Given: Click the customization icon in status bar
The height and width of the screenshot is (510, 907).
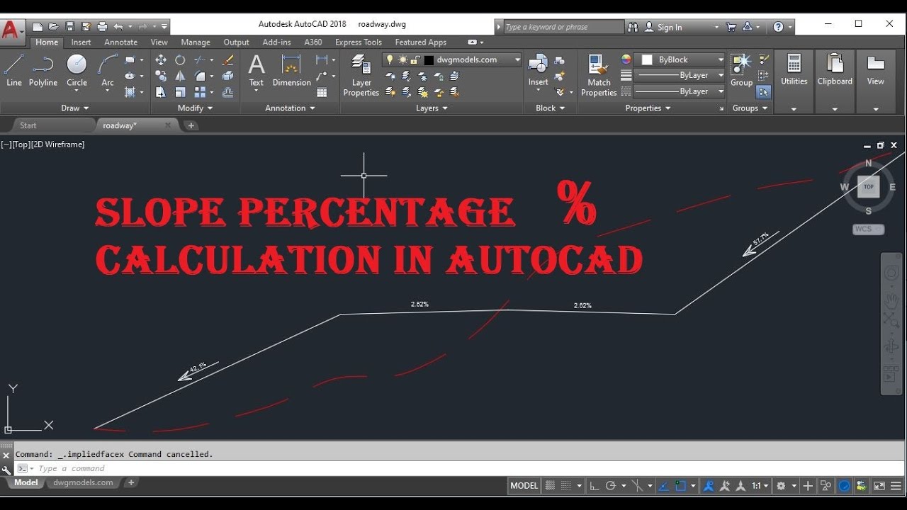Looking at the screenshot, I should tap(897, 486).
